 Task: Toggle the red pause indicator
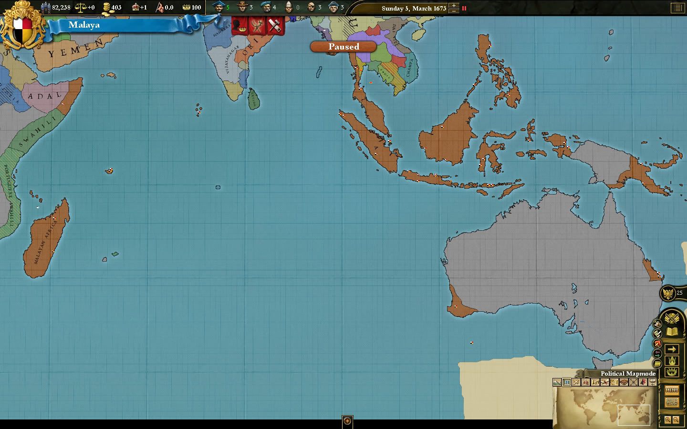pyautogui.click(x=464, y=8)
